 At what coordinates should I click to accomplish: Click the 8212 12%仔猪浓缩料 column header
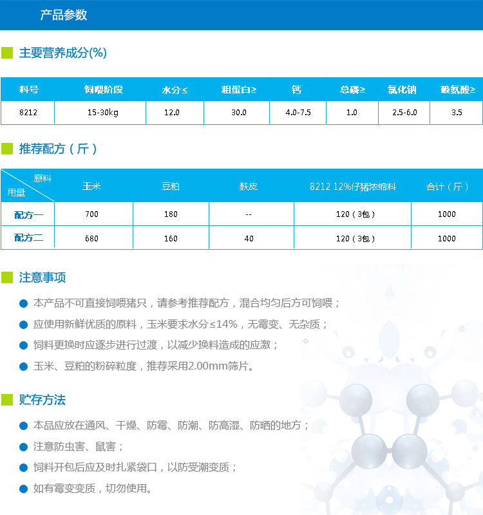[352, 187]
